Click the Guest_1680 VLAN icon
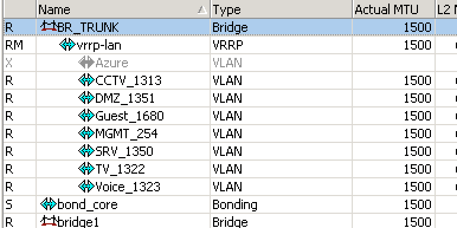This screenshot has height=228, width=457. point(86,116)
